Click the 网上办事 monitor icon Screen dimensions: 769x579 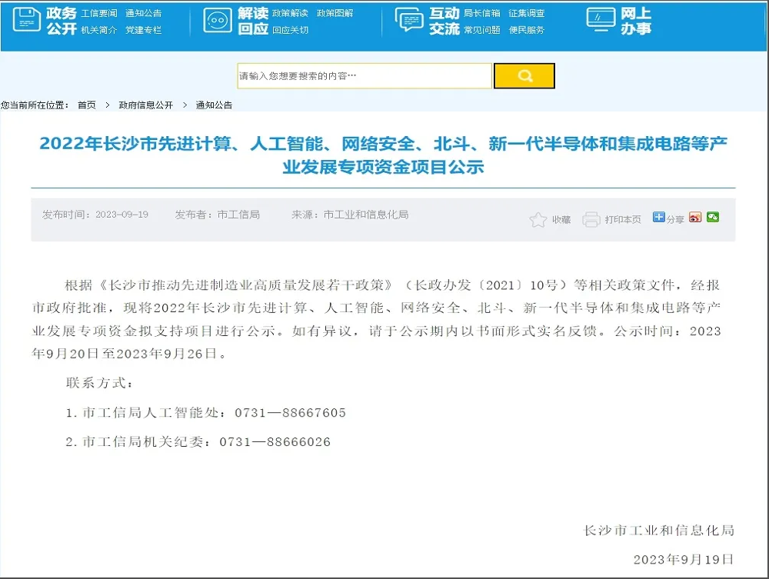[601, 18]
